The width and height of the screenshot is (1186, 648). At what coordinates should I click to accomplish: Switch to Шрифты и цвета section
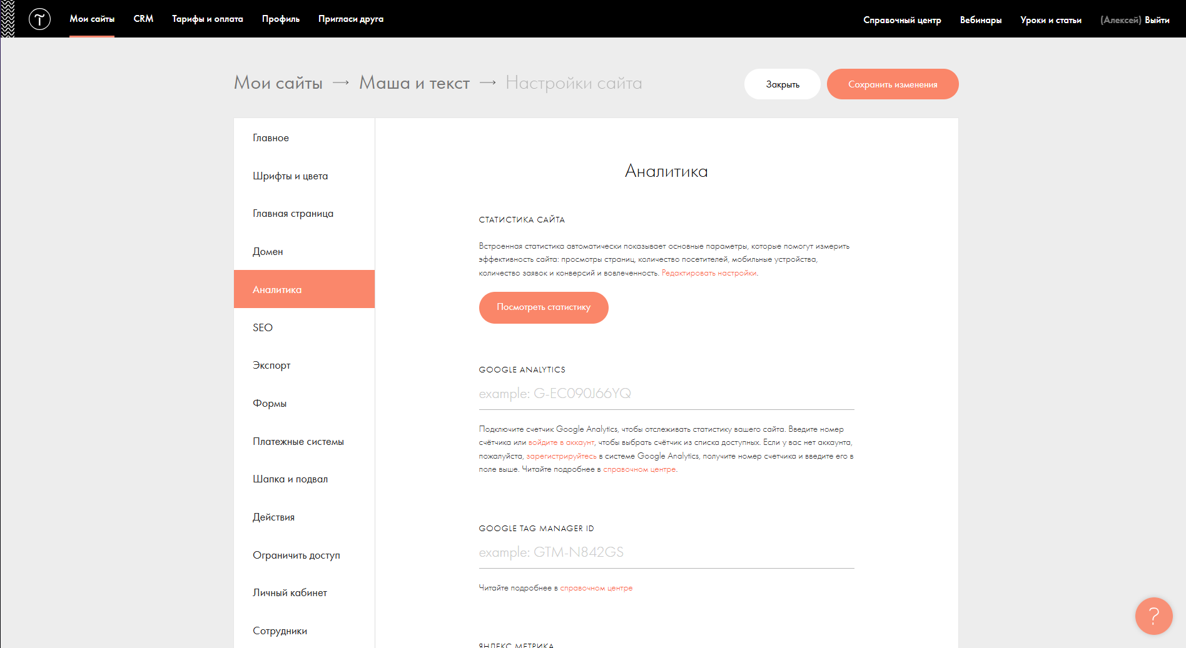pos(290,176)
